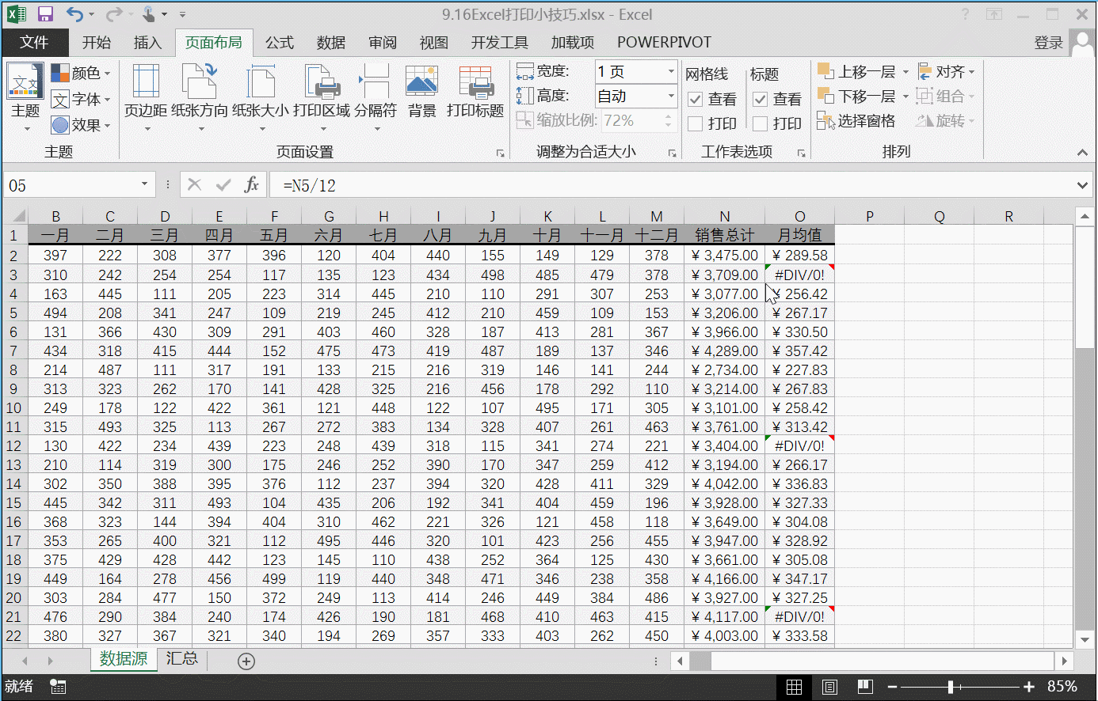Click the 登录 sign-in link
This screenshot has width=1098, height=701.
point(1048,43)
